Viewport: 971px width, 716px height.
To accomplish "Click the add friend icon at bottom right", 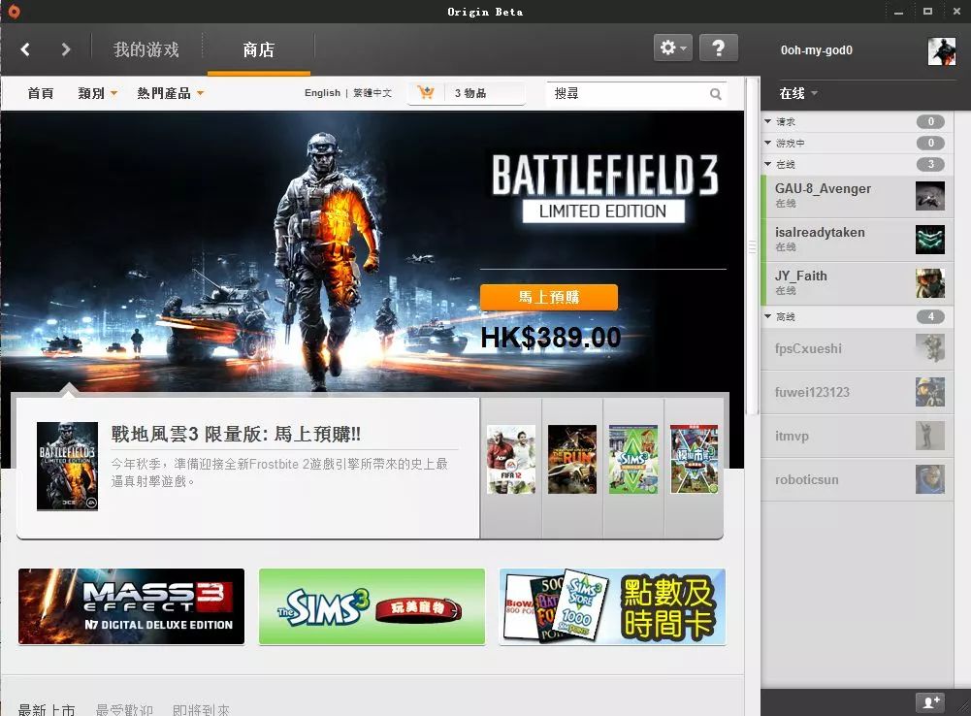I will [x=932, y=700].
